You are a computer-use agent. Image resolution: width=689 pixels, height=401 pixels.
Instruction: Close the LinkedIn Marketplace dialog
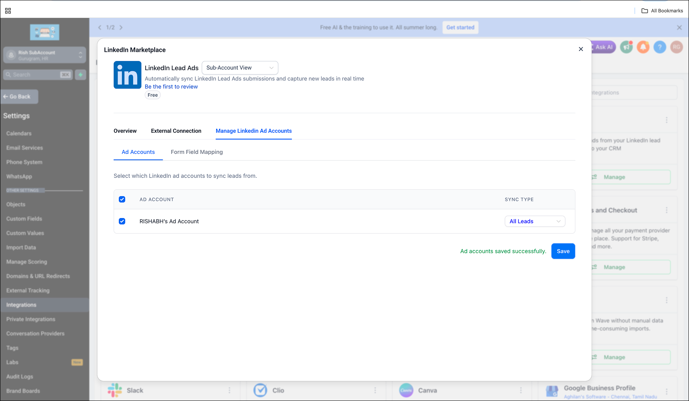point(581,49)
